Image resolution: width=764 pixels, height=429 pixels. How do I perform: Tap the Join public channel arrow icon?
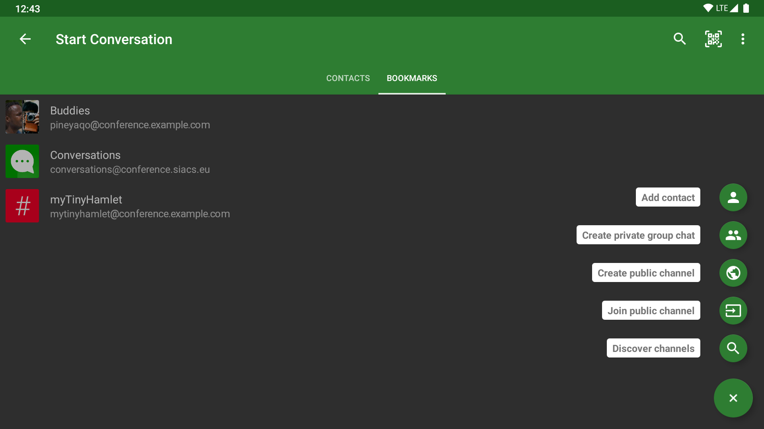click(733, 311)
